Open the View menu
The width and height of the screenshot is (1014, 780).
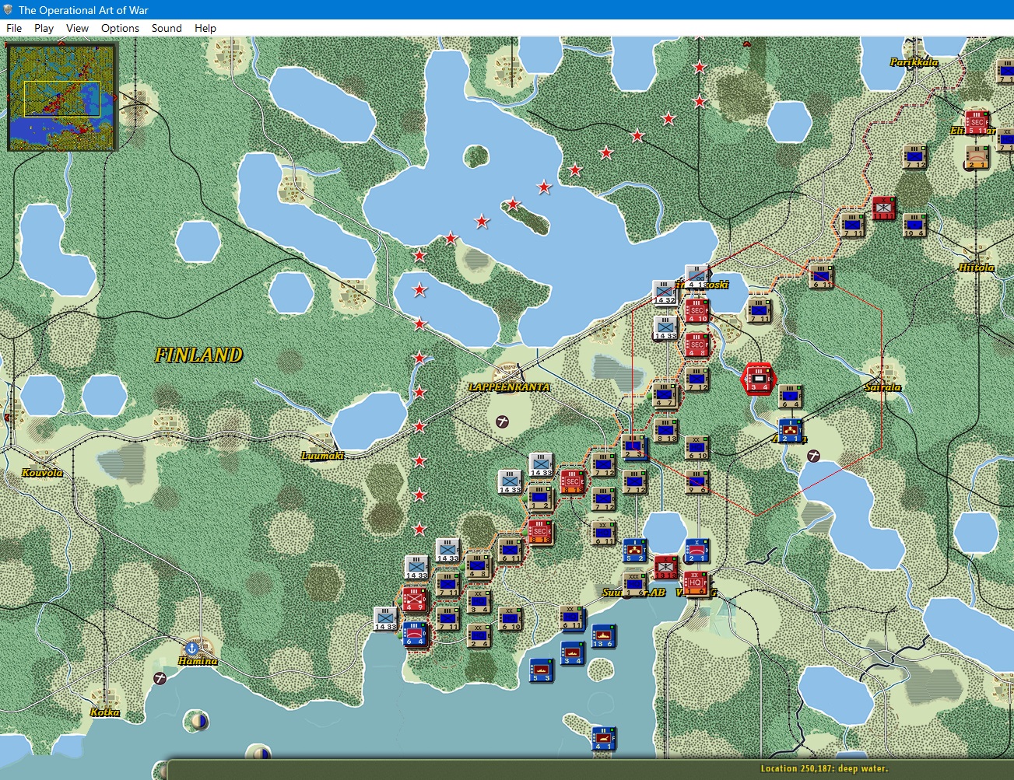(x=77, y=28)
